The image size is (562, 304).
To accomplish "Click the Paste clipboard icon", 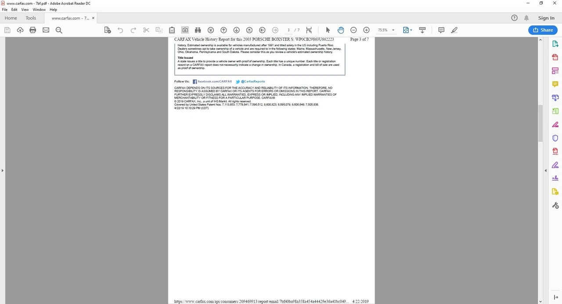I will point(172,30).
